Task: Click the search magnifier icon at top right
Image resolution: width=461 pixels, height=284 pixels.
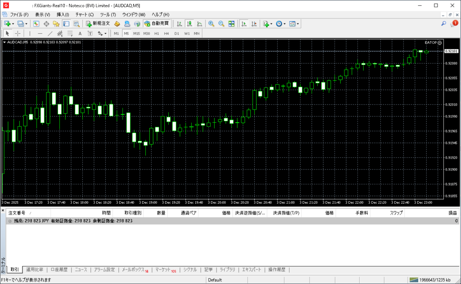Action: click(443, 23)
